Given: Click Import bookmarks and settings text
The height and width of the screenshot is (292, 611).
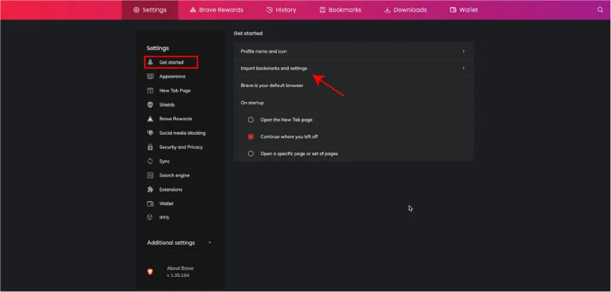Looking at the screenshot, I should (273, 68).
